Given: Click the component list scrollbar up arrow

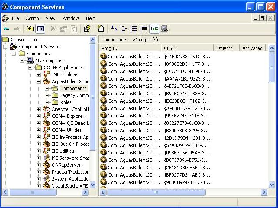Looking at the screenshot, I should [x=271, y=48].
